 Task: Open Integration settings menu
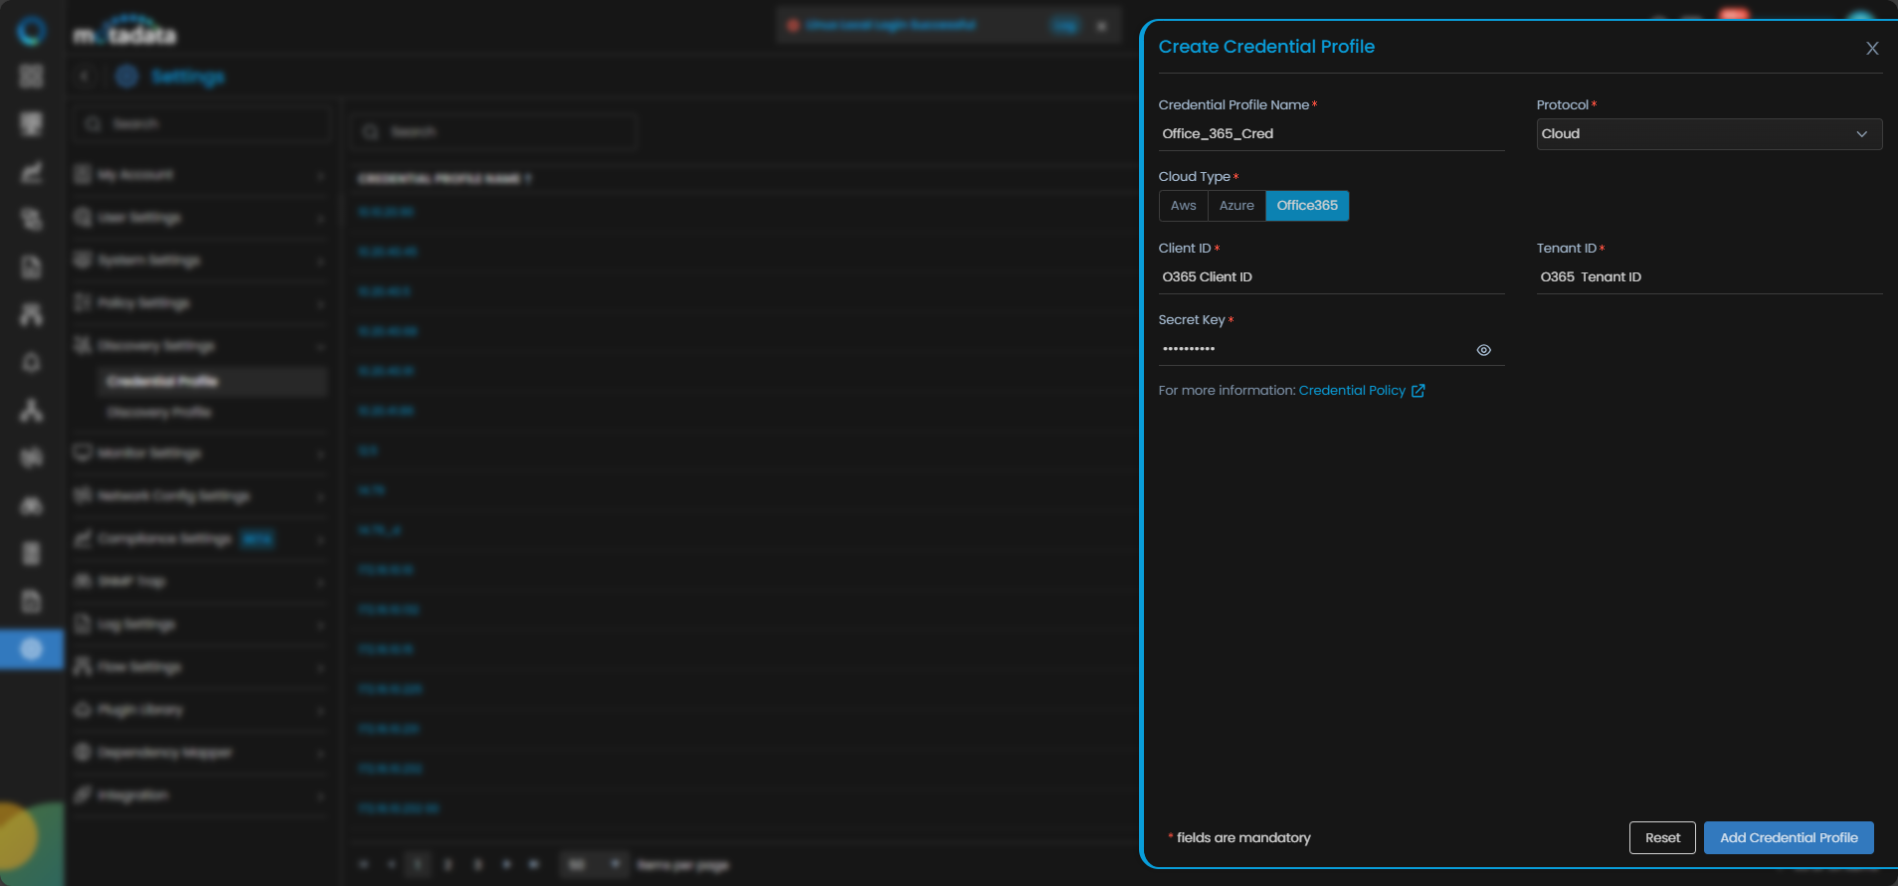click(x=200, y=796)
